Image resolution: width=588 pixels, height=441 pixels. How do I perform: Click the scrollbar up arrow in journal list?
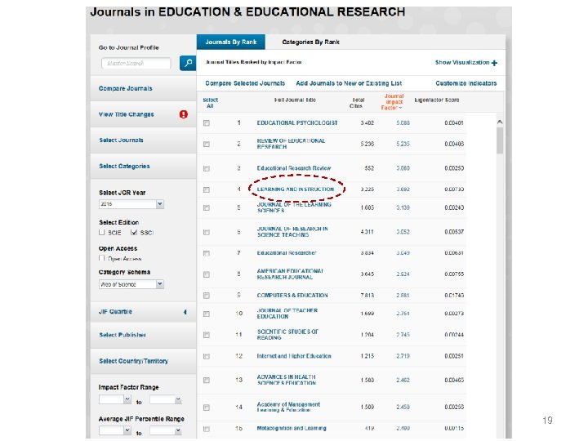pyautogui.click(x=500, y=122)
